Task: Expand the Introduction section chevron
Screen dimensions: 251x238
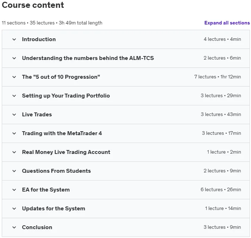Action: 14,39
